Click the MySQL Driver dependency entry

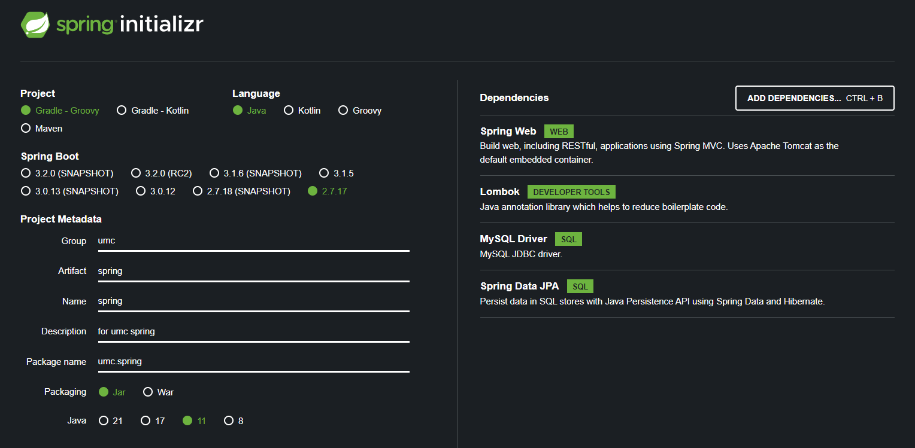(687, 246)
